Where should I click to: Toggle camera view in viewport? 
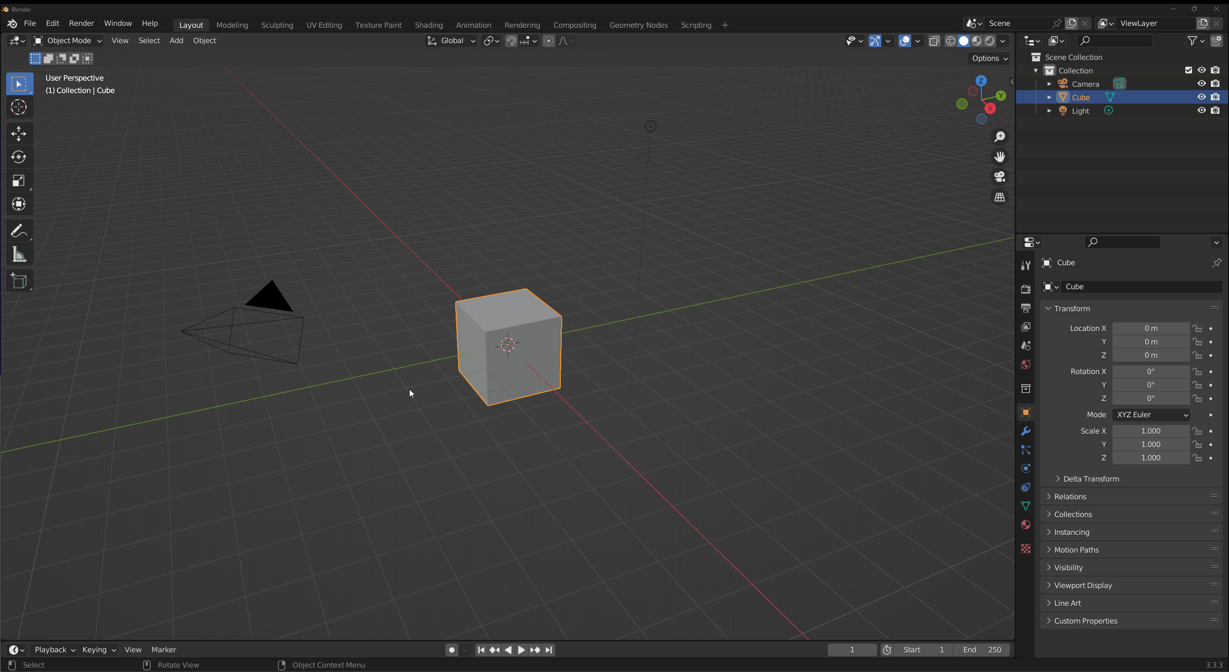(x=1000, y=177)
